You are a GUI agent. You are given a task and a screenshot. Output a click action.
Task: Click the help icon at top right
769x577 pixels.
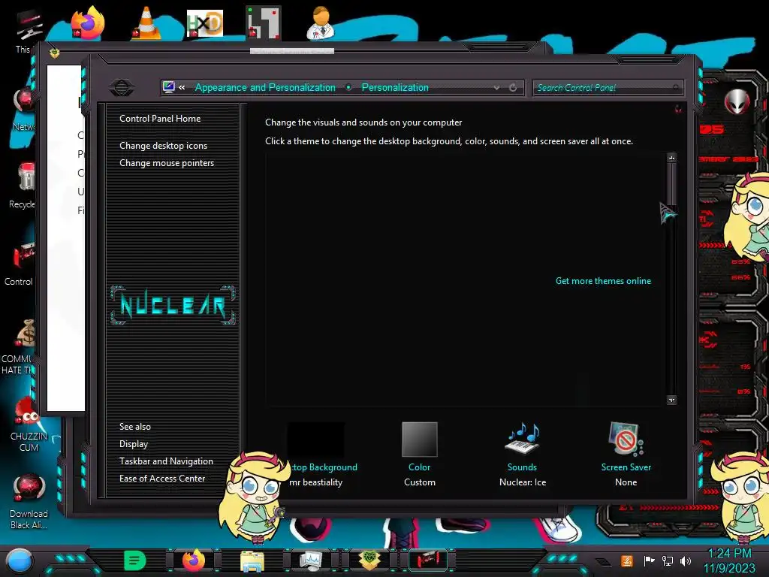tap(678, 109)
